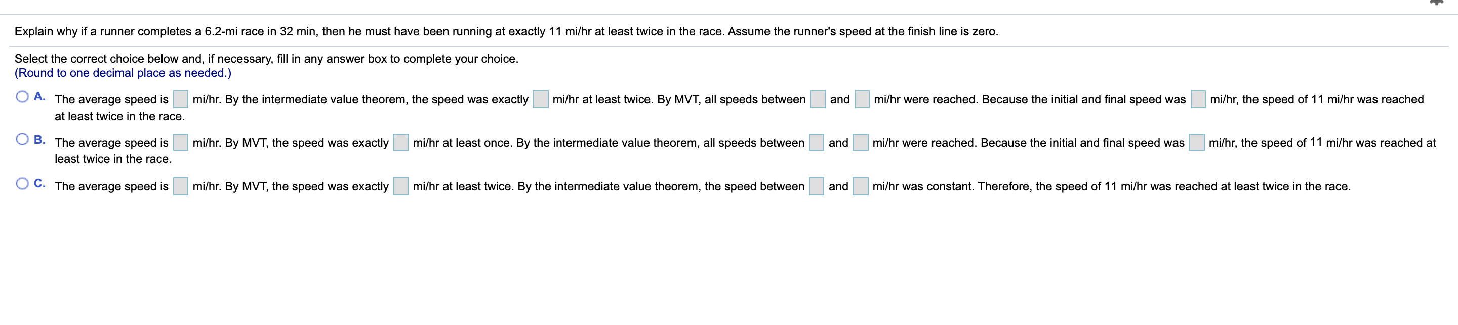1458x325 pixels.
Task: Click the 'Round to one decimal place' hint text
Action: click(123, 73)
